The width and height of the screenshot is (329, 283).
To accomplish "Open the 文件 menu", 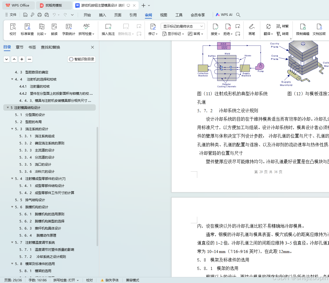I will [11, 15].
